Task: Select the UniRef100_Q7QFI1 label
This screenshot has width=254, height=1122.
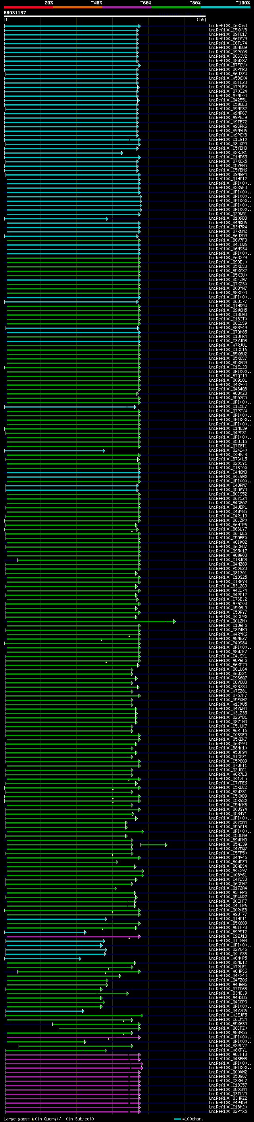Action: point(228,765)
